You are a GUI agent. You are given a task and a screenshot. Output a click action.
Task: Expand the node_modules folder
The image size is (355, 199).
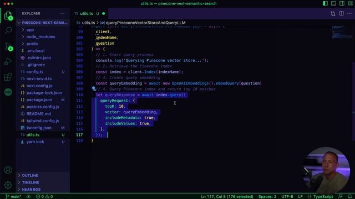coord(40,37)
